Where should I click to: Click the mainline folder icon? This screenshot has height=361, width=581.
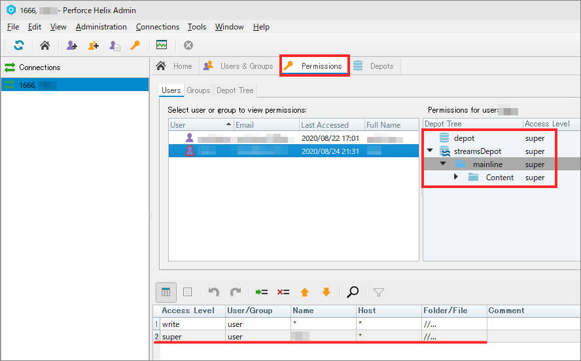(460, 164)
